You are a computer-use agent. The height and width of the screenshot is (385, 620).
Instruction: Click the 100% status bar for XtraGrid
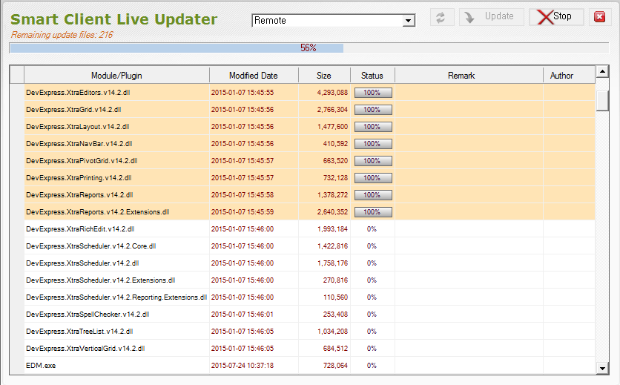[373, 110]
